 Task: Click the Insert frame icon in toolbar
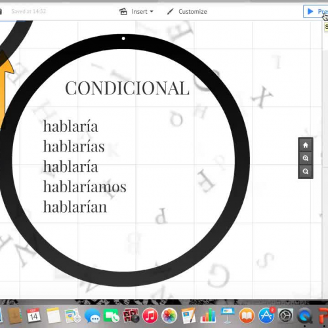pos(123,11)
